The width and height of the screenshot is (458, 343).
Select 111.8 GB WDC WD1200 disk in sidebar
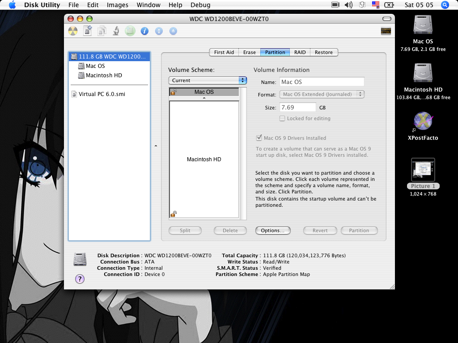(x=109, y=57)
